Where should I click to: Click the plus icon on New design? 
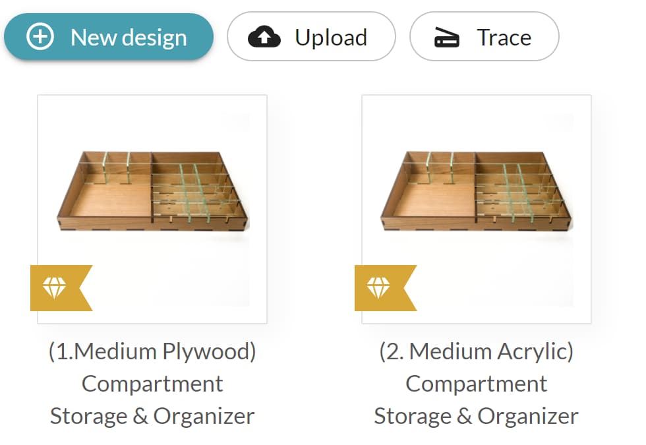click(x=40, y=37)
